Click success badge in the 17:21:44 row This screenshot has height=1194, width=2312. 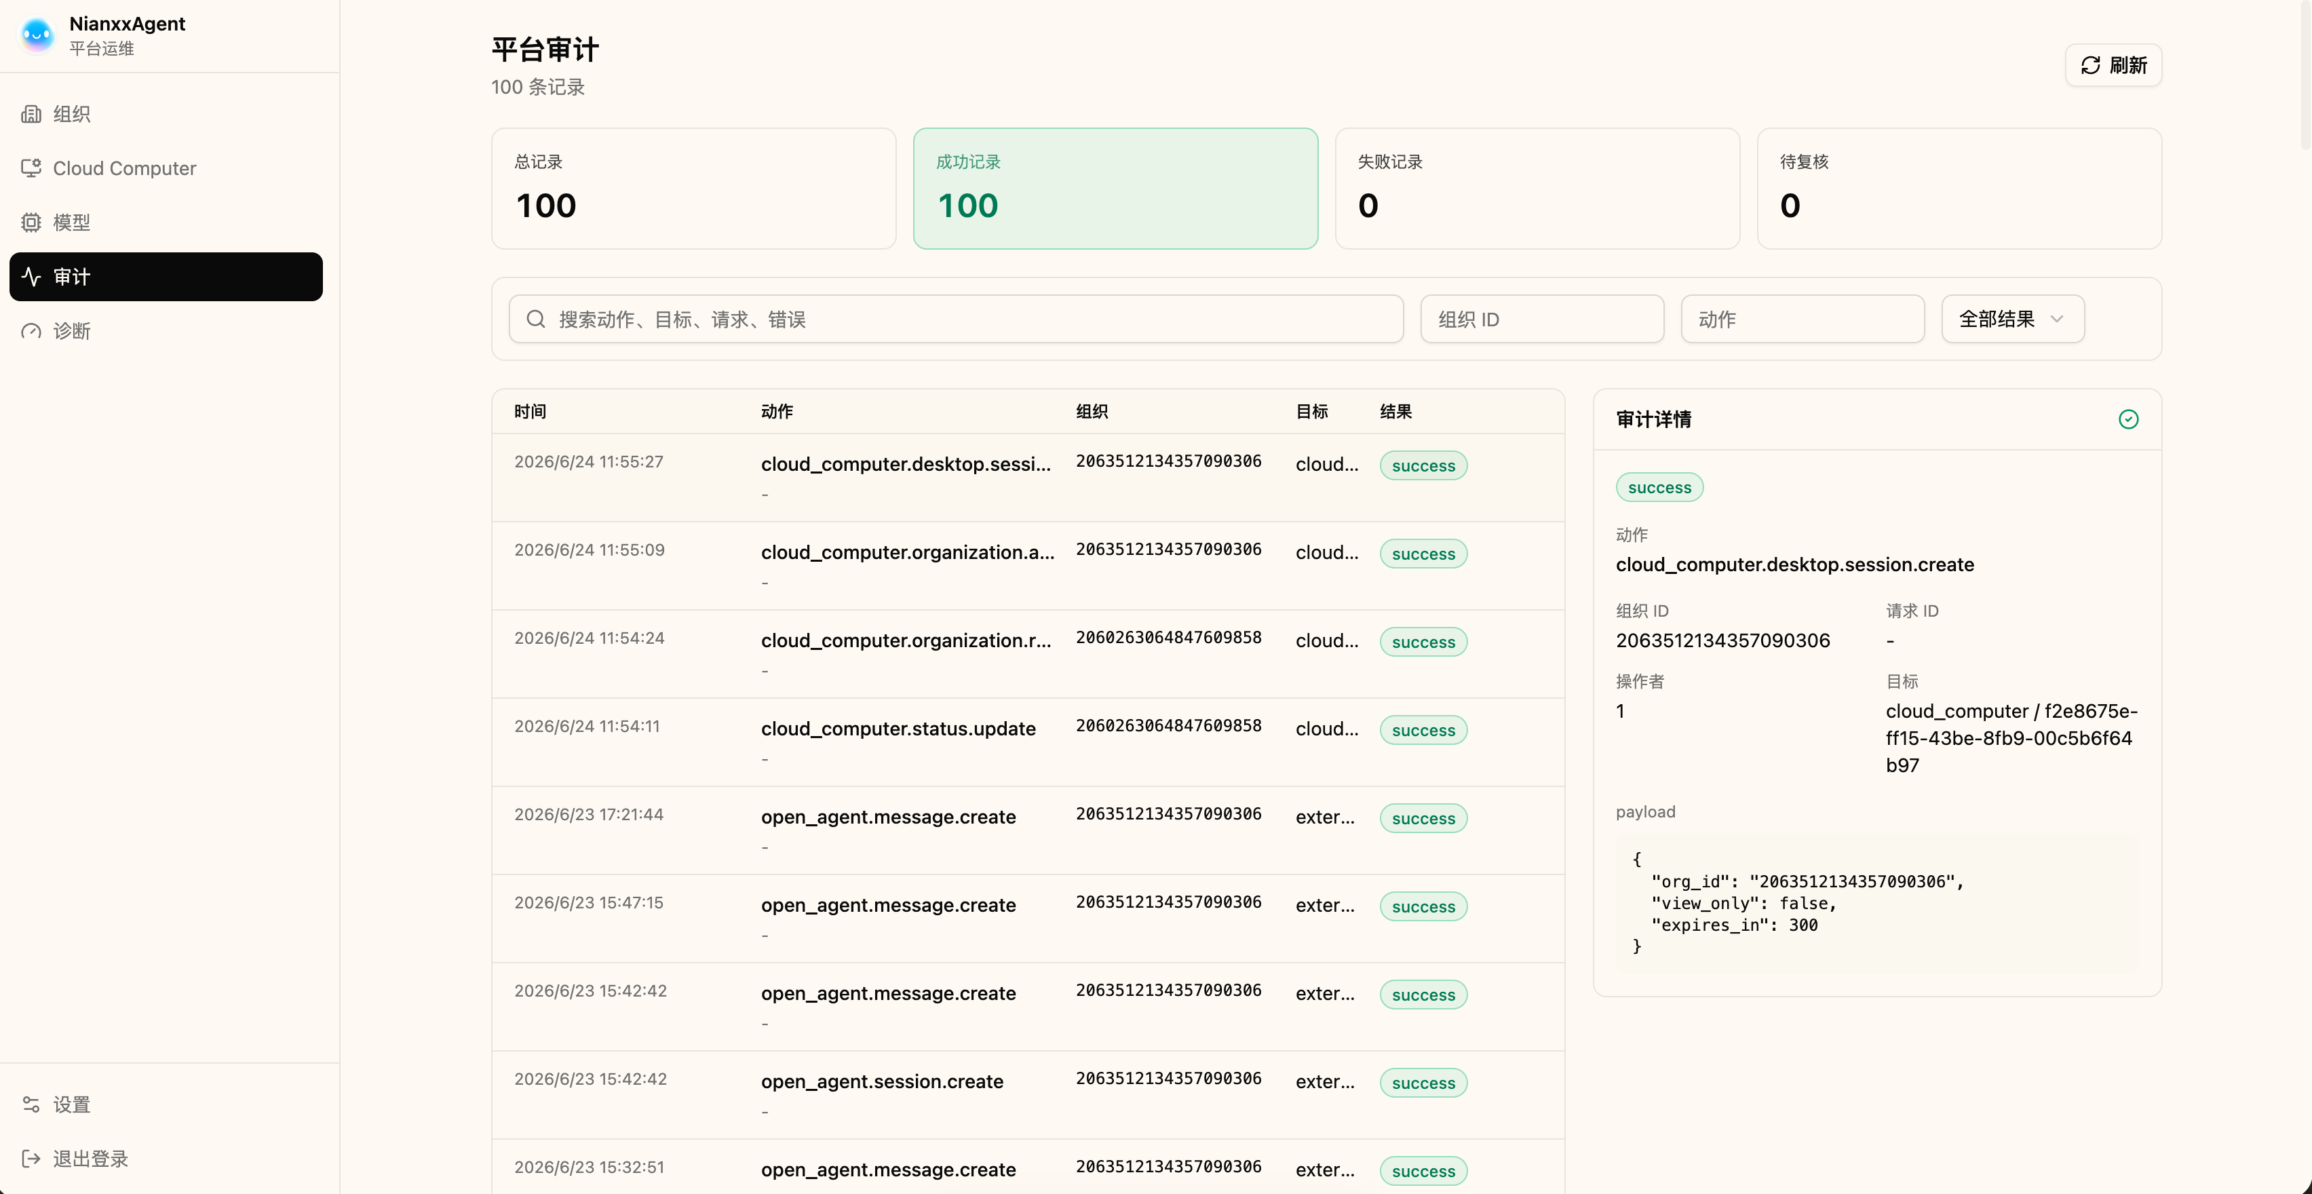(1423, 818)
